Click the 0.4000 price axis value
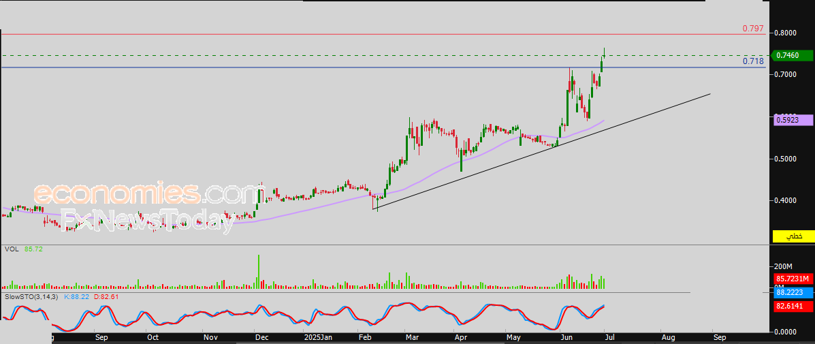The height and width of the screenshot is (344, 815). coord(785,200)
